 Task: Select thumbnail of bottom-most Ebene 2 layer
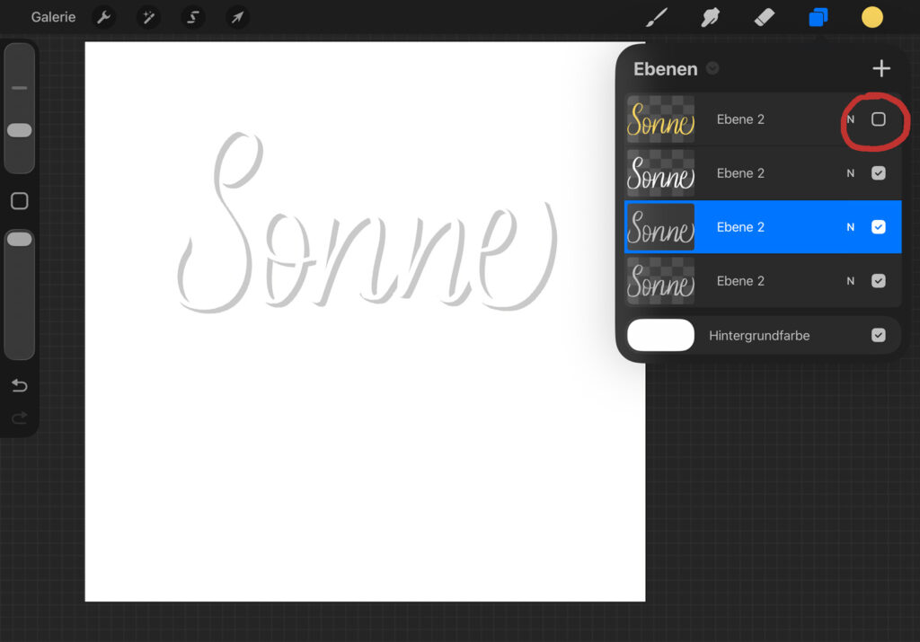660,281
